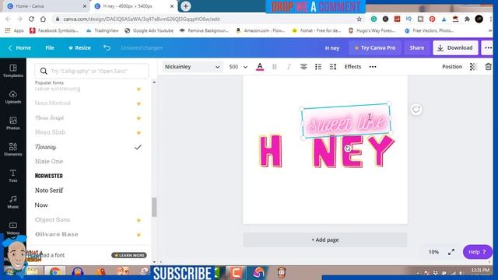
Task: Reload the browser page
Action: [x=31, y=19]
